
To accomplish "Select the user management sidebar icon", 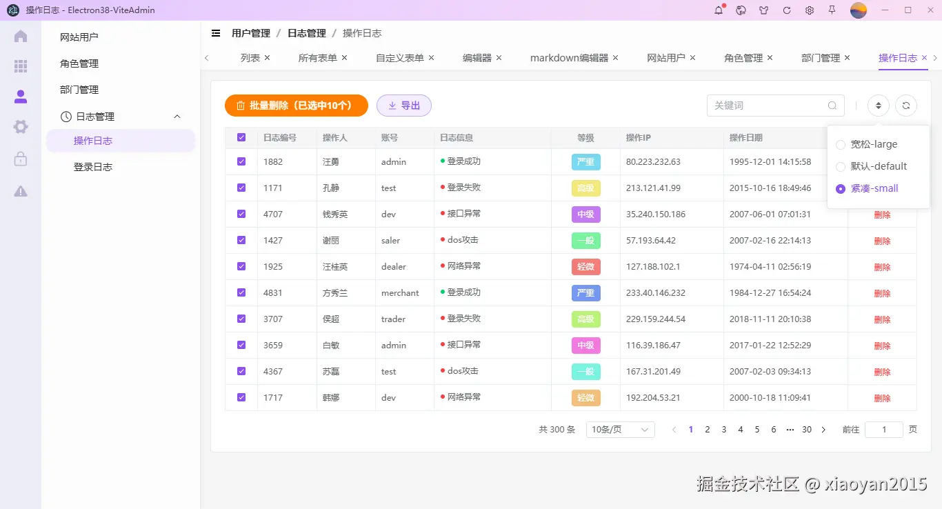I will [20, 97].
